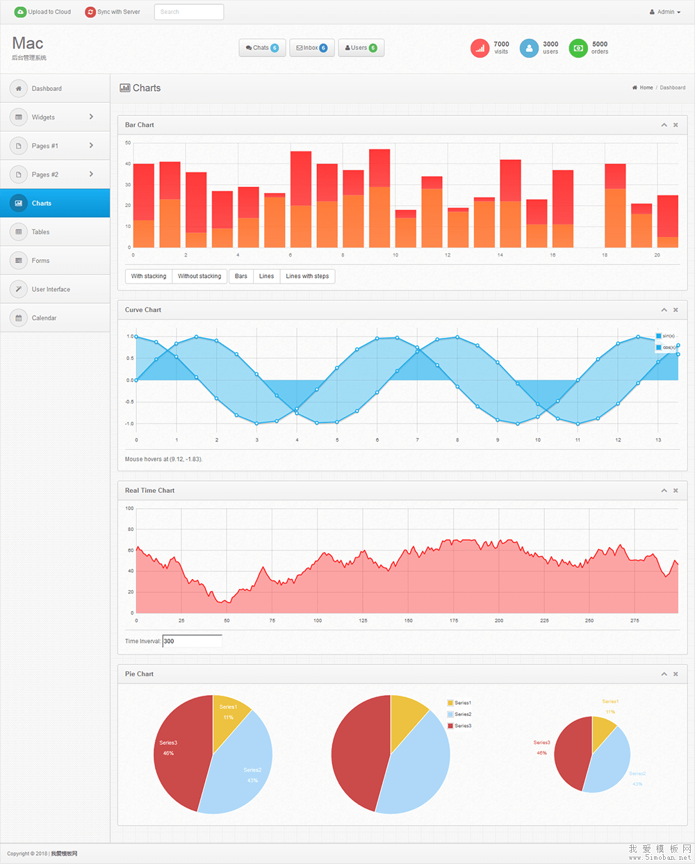Click the sin(x) legend color swatch
695x864 pixels.
pos(659,336)
